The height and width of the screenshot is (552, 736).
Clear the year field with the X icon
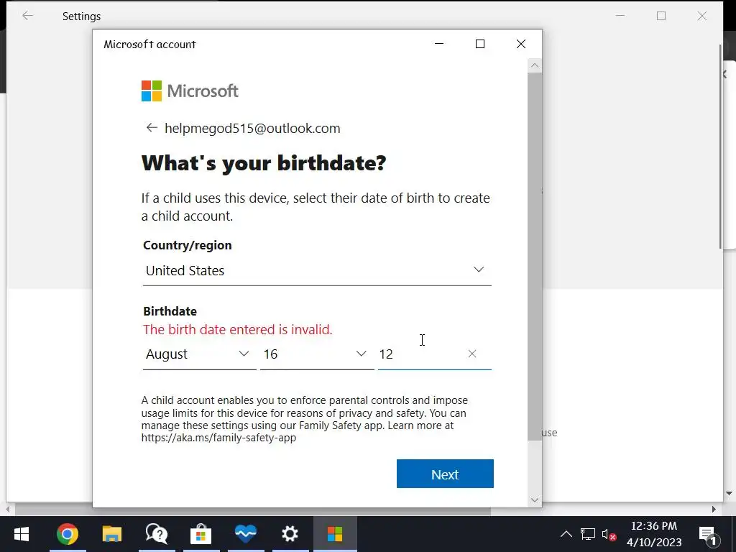[x=472, y=354]
